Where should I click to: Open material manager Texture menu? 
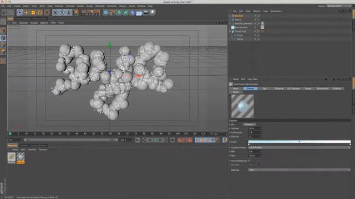pyautogui.click(x=43, y=150)
